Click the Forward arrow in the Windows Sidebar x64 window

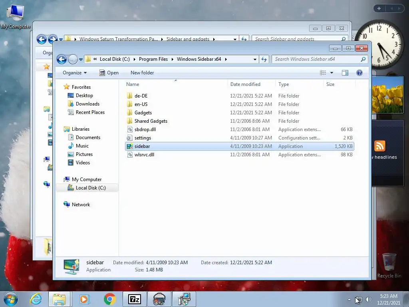[73, 59]
